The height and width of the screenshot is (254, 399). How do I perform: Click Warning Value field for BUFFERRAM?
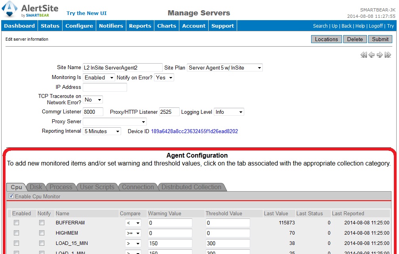(x=170, y=223)
